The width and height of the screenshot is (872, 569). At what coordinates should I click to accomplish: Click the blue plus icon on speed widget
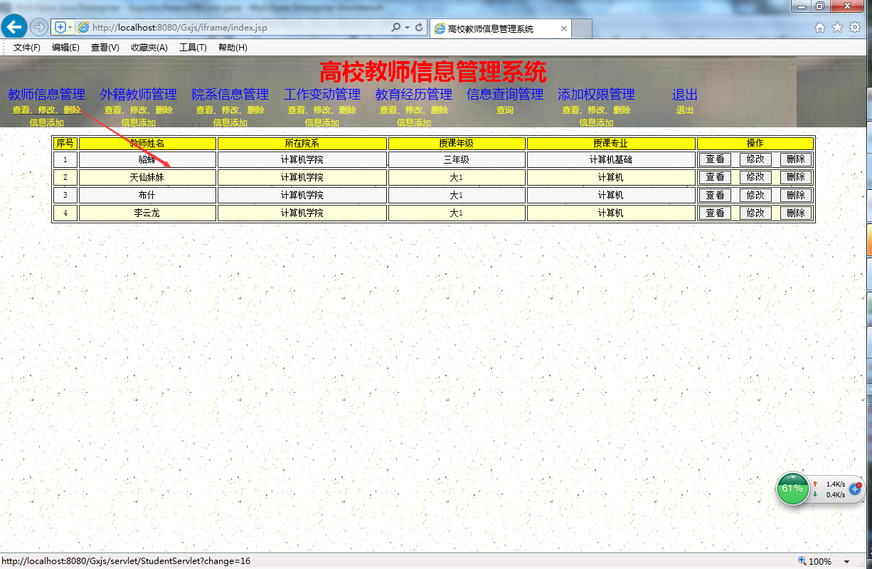coord(856,489)
